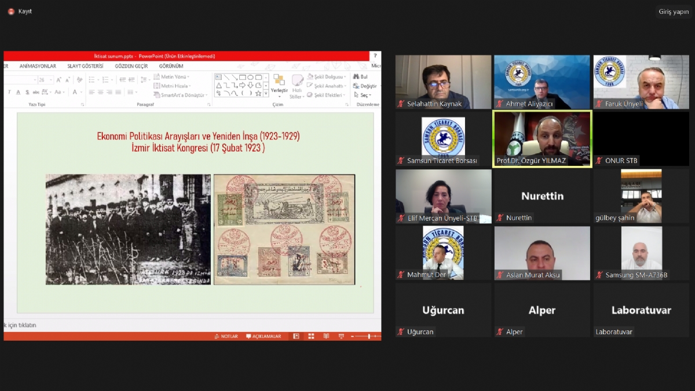695x391 pixels.
Task: Select Prof.Dr. Özgür YILMAZ video tile
Action: (x=542, y=139)
